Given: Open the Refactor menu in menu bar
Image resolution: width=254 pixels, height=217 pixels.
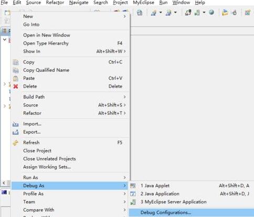Looking at the screenshot, I should (55, 3).
